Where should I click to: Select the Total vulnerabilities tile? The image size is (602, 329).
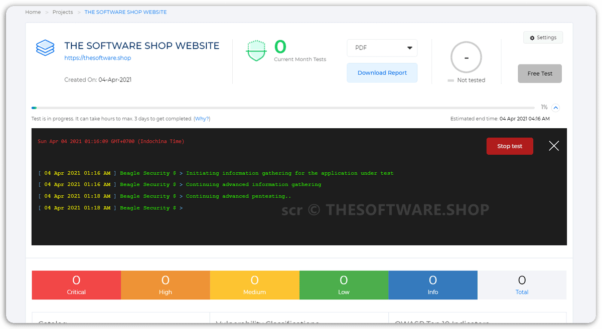pyautogui.click(x=522, y=285)
